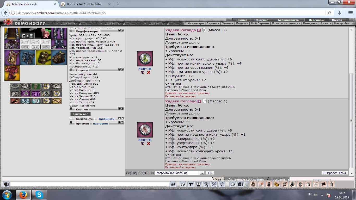Click the helmet-to-hat swap icon

(28, 36)
